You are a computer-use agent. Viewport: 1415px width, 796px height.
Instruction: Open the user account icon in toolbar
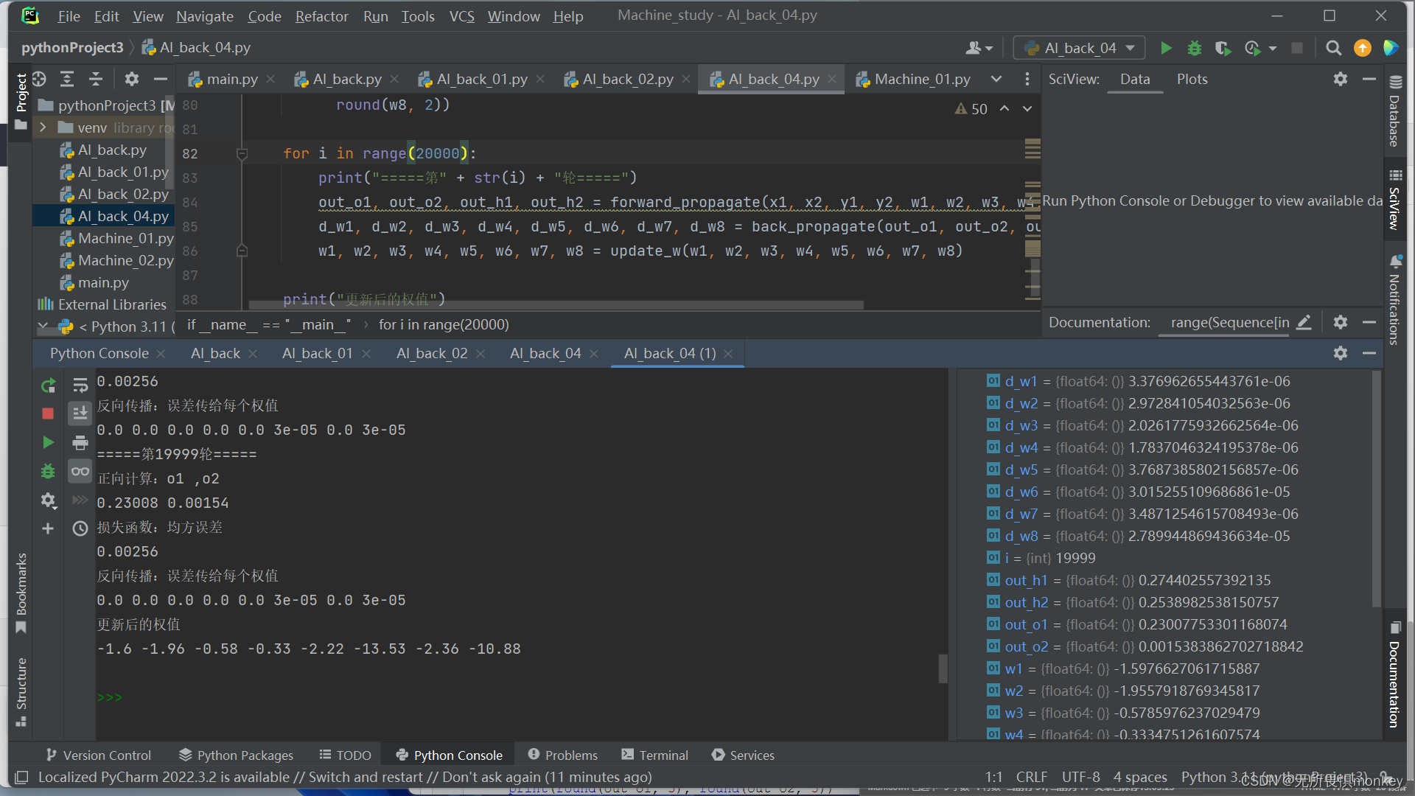(x=979, y=48)
